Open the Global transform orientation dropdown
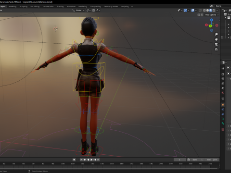The width and height of the screenshot is (231, 173). (x=78, y=11)
